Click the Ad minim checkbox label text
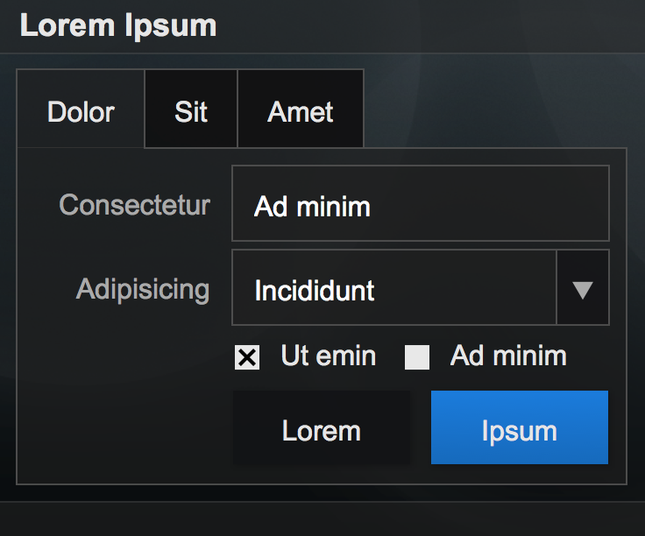Viewport: 645px width, 536px height. coord(508,356)
